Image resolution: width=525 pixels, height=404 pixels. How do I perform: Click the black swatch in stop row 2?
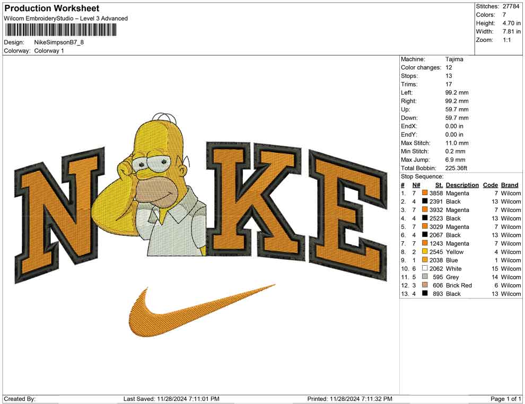point(425,201)
